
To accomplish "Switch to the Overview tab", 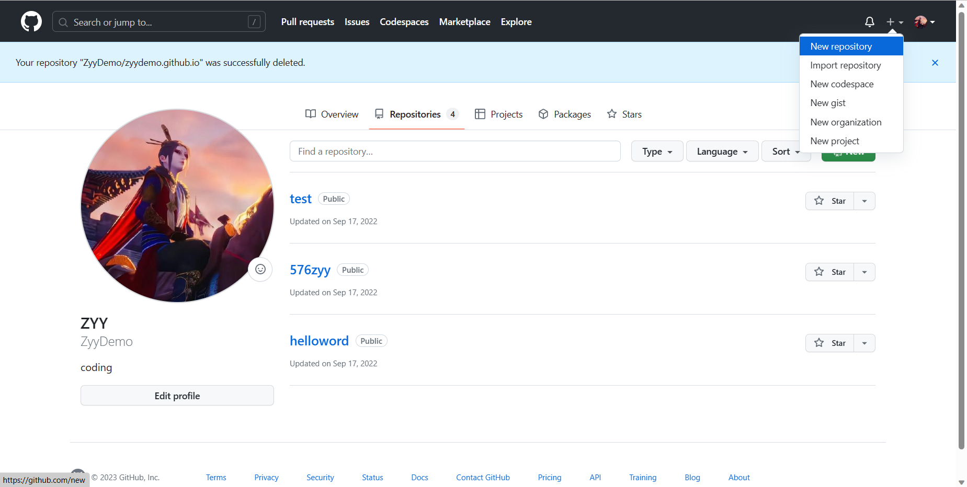I will coord(332,114).
